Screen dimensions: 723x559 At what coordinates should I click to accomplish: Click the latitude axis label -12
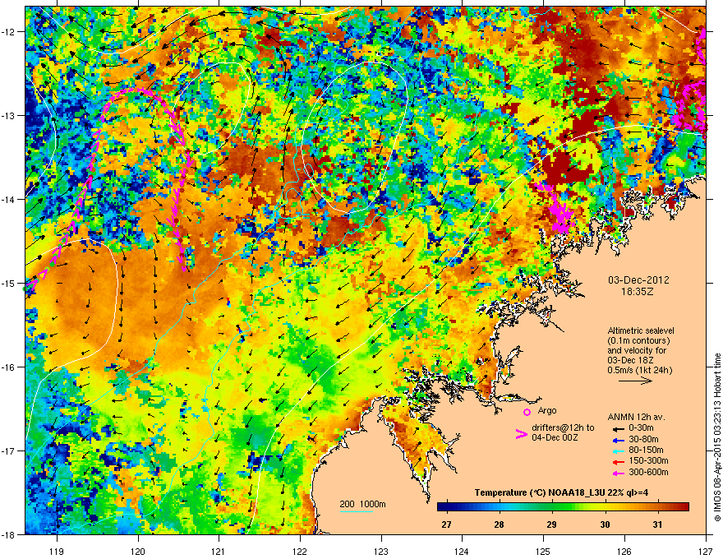pos(9,32)
